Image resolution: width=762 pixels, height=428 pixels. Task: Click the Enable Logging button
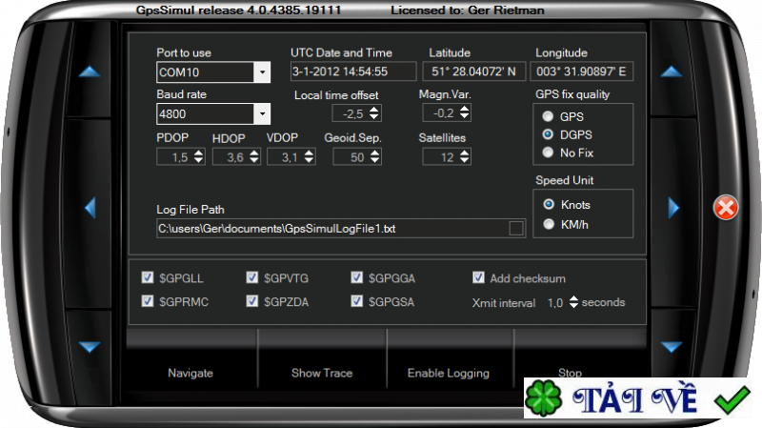(449, 373)
